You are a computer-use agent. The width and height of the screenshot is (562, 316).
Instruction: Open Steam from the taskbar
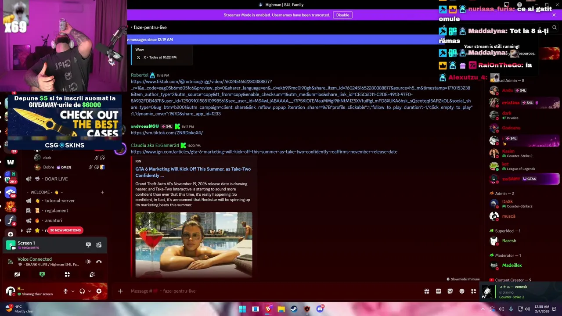click(294, 309)
